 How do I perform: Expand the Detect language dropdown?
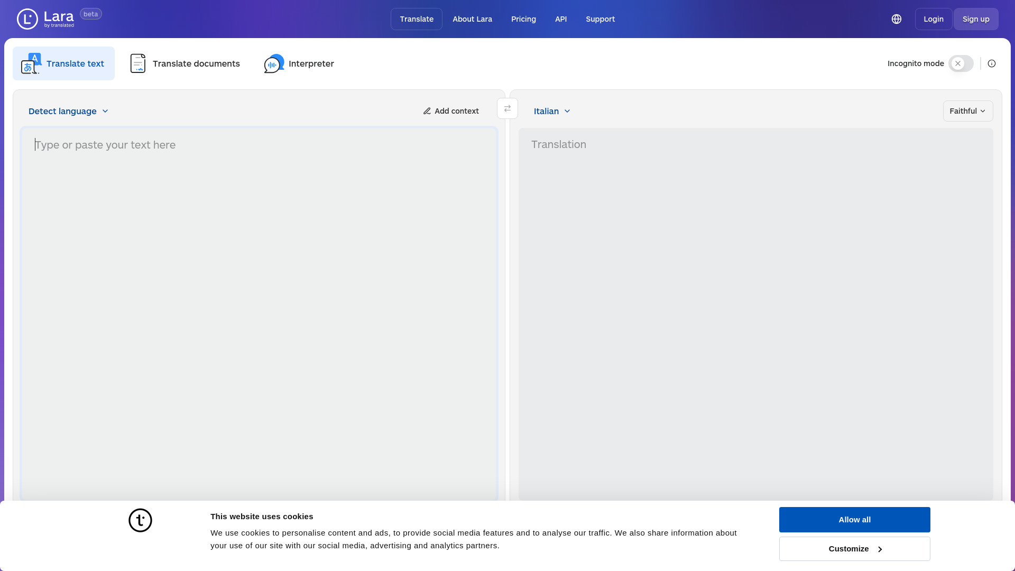(x=68, y=111)
